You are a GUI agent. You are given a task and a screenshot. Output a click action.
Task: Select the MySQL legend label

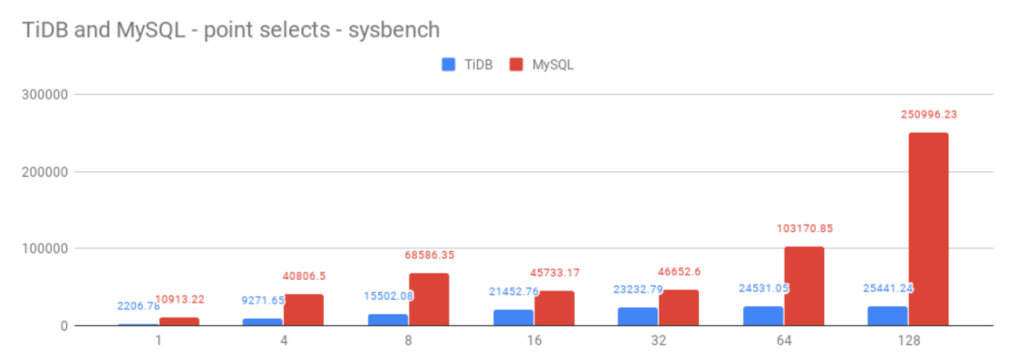pyautogui.click(x=553, y=65)
